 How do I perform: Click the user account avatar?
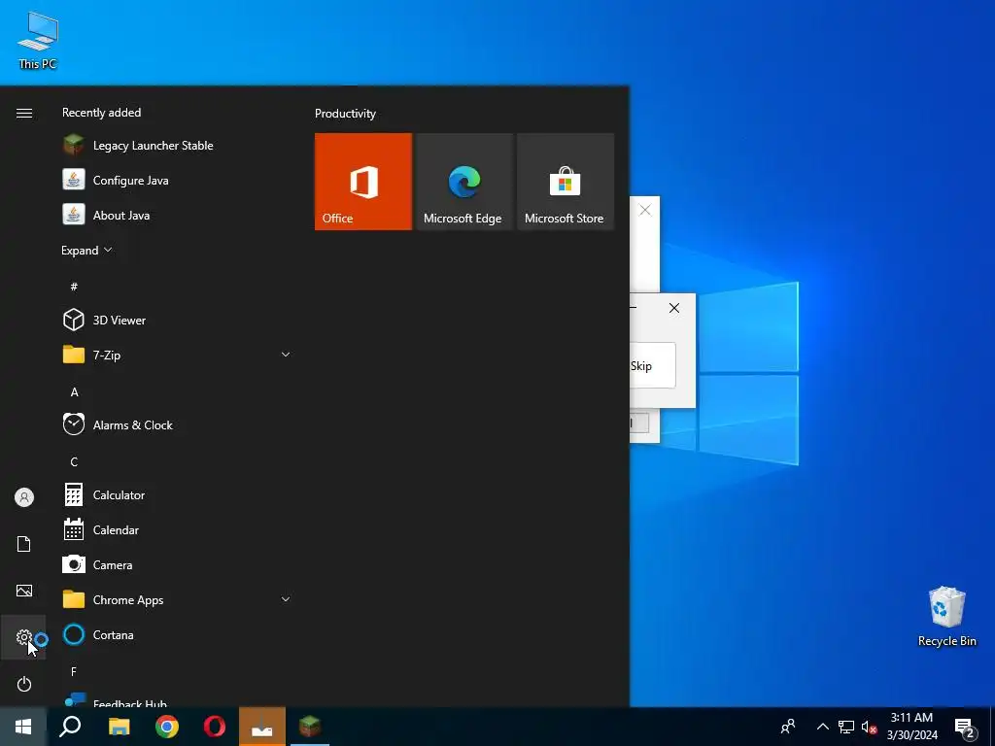(23, 497)
